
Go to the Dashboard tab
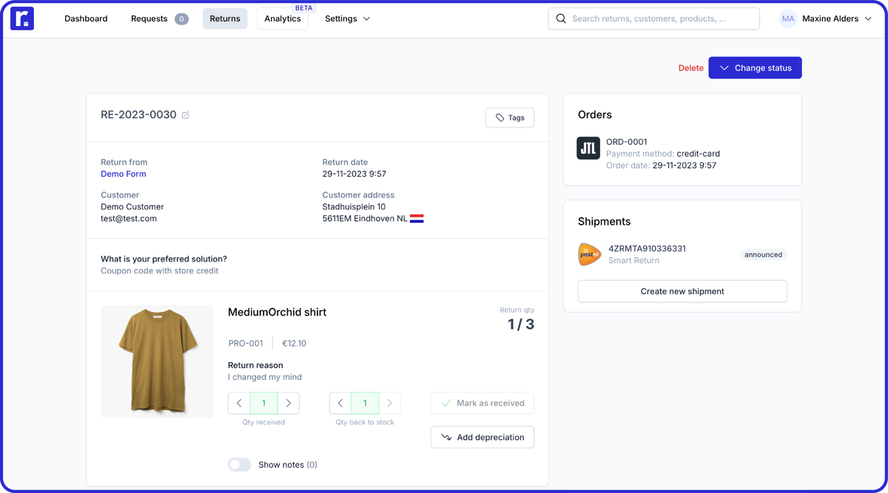coord(86,18)
